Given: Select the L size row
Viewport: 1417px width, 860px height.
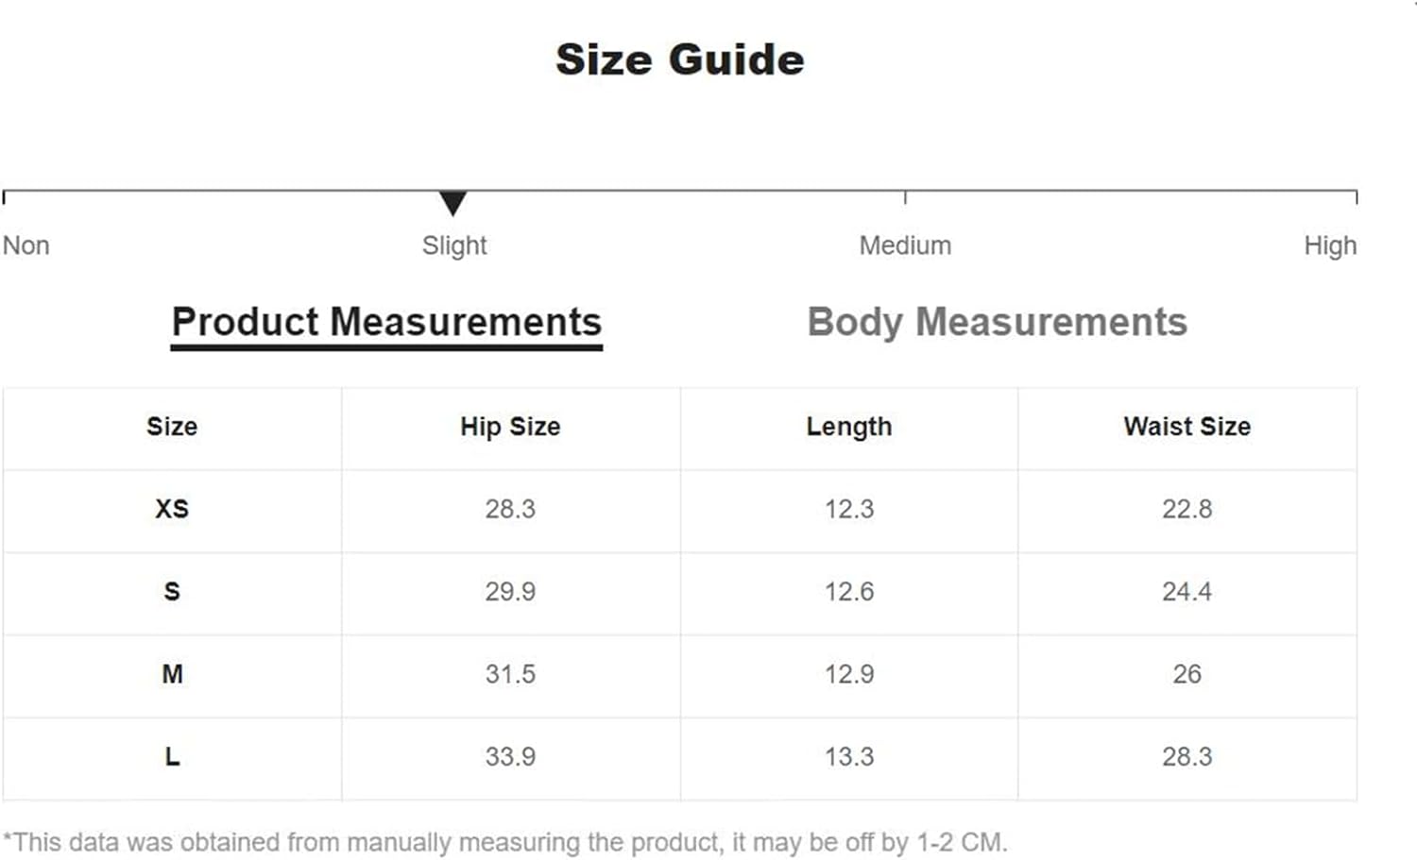Looking at the screenshot, I should click(x=679, y=759).
